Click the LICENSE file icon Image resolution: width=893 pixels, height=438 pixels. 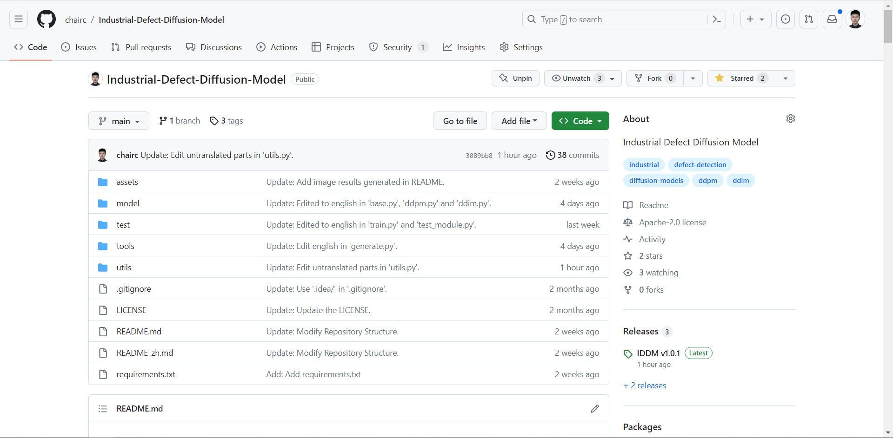103,310
